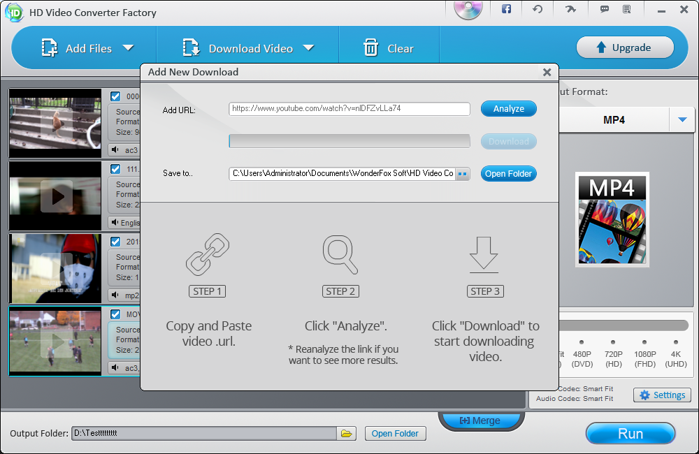Viewport: 699px width, 454px height.
Task: Open the Facebook icon in title bar
Action: [x=506, y=9]
